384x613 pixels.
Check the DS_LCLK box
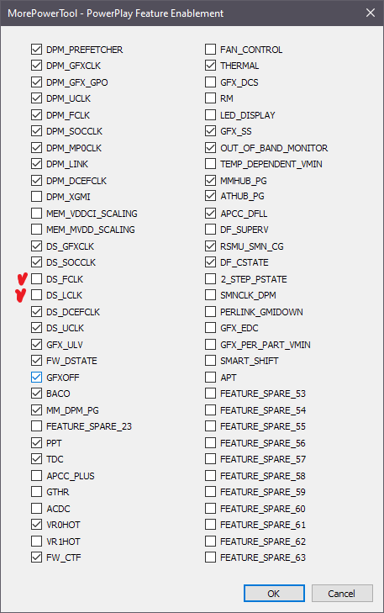pos(36,295)
